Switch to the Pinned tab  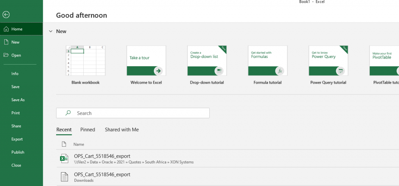tap(88, 130)
